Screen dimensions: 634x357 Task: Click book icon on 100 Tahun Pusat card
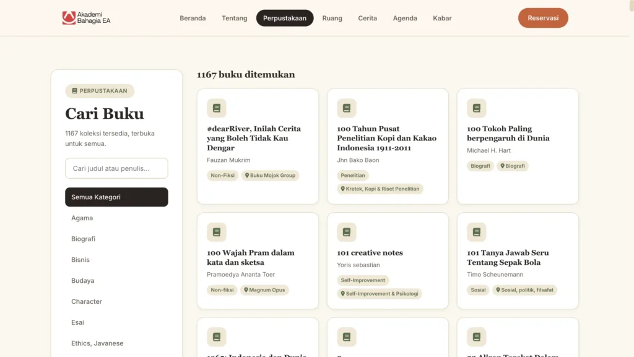(x=347, y=108)
